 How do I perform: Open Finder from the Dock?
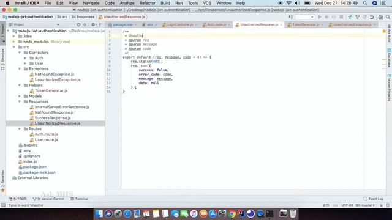99,214
